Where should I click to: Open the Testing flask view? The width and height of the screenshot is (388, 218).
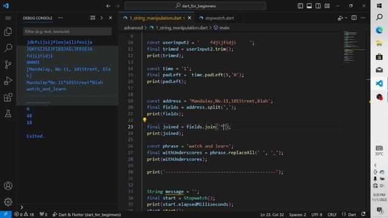(8, 113)
